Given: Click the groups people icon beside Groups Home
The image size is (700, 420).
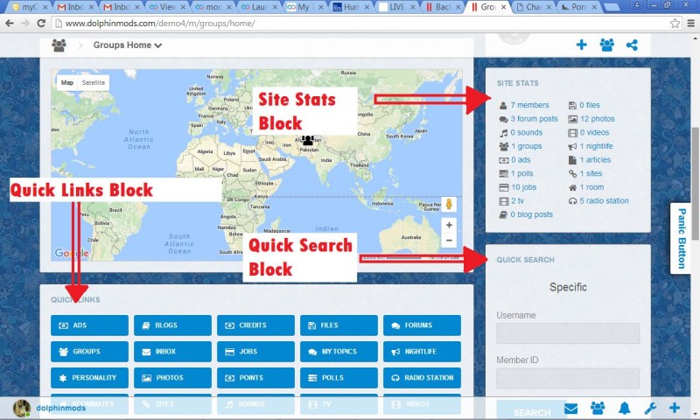Looking at the screenshot, I should [59, 45].
